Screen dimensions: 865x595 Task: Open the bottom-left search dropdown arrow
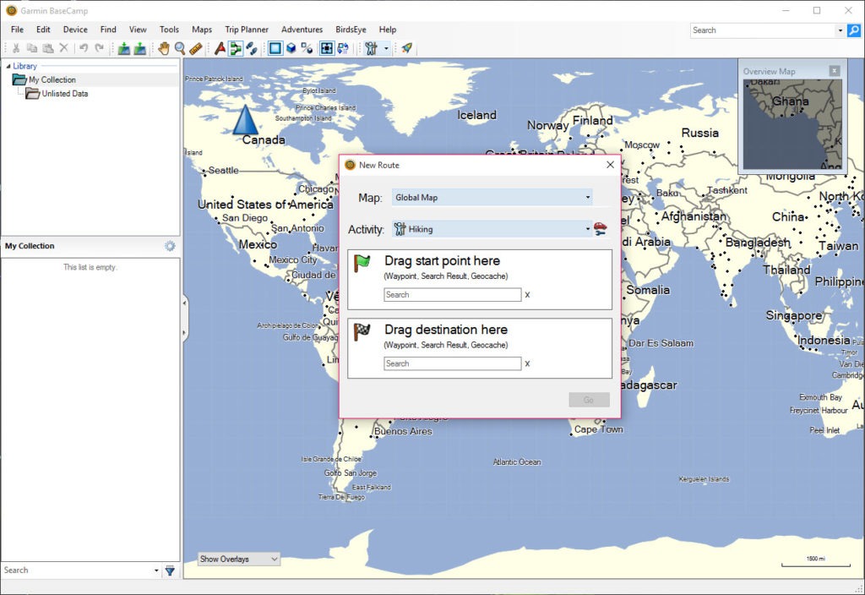coord(156,570)
